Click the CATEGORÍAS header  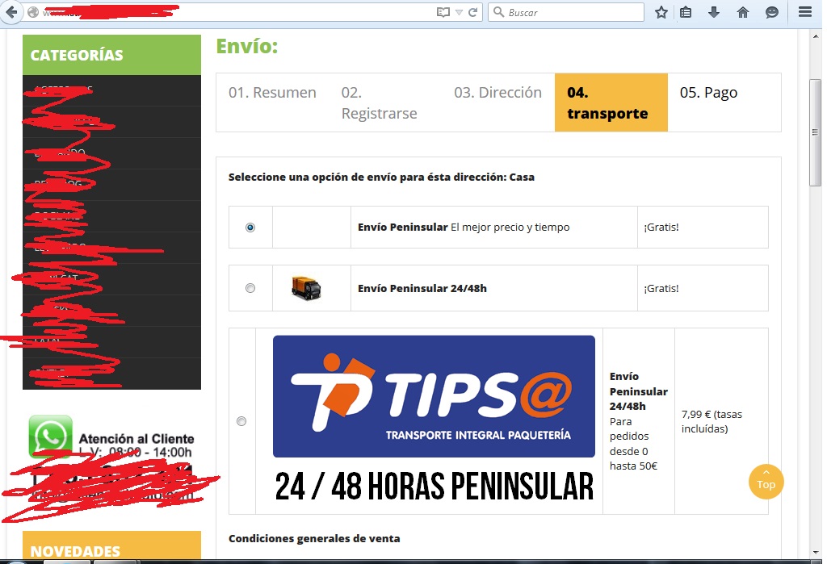point(111,55)
